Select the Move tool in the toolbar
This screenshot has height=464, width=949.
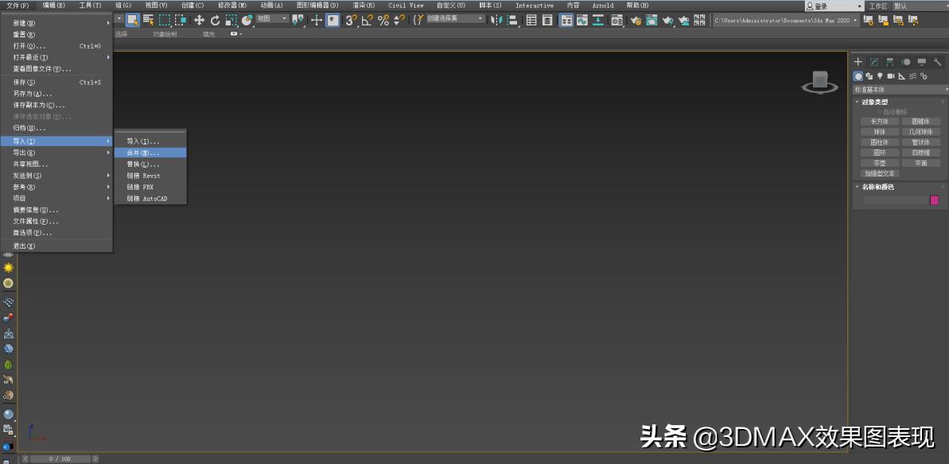(x=199, y=20)
